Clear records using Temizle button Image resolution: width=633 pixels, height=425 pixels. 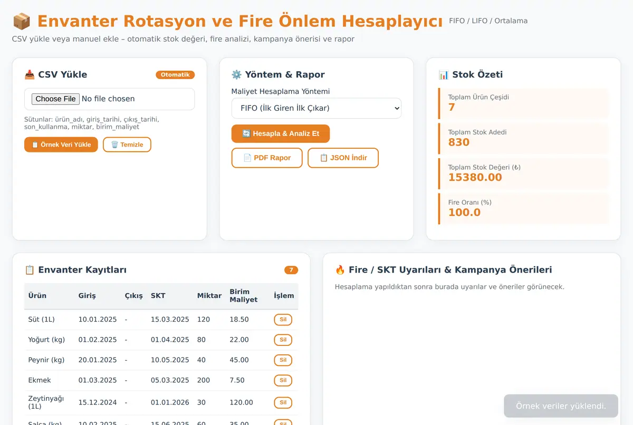(127, 144)
